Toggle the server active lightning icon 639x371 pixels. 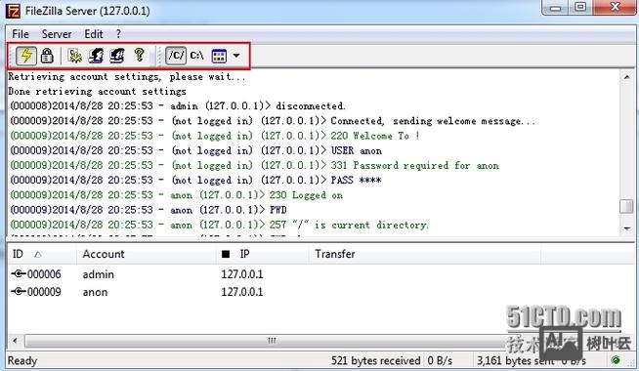click(x=26, y=56)
